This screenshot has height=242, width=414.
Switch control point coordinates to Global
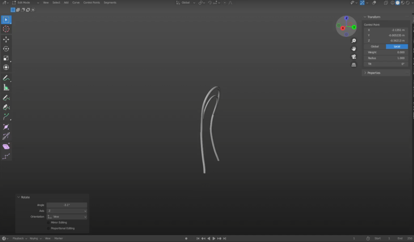click(375, 46)
